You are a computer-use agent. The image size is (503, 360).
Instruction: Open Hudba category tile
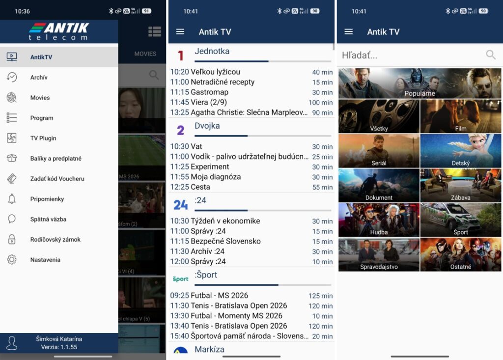[x=379, y=220]
